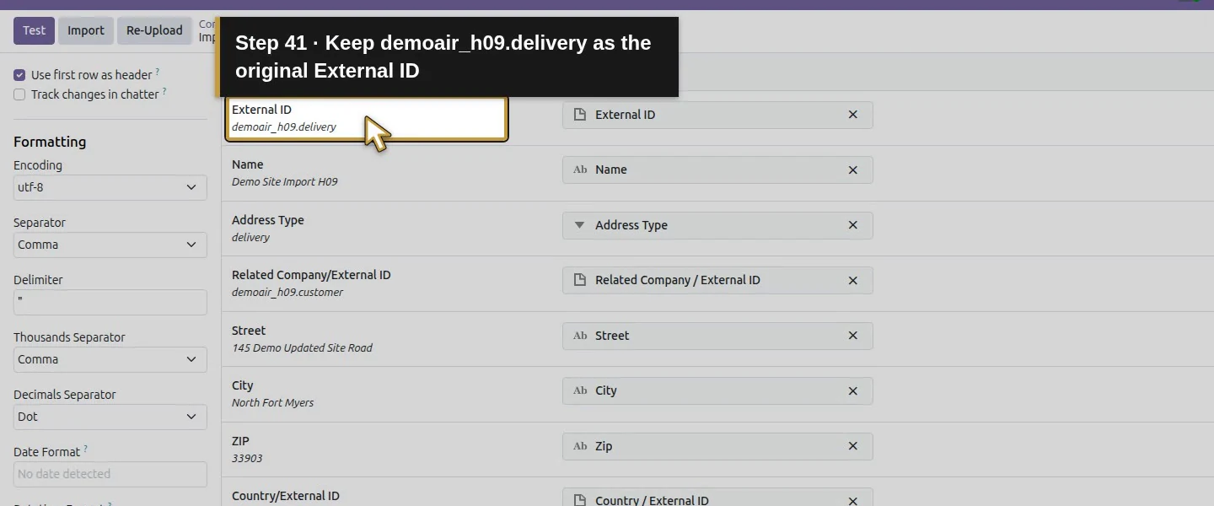Open the Separator Comma dropdown

tap(110, 245)
